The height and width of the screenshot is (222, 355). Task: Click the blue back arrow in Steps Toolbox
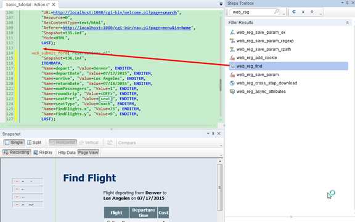(x=294, y=12)
